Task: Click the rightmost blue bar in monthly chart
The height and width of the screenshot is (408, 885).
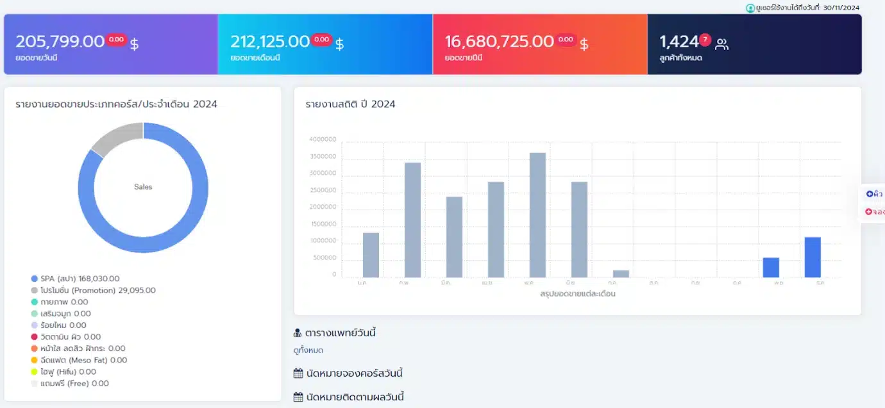Action: (813, 257)
